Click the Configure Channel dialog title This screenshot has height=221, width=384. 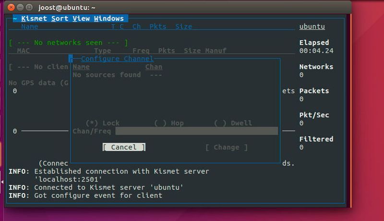117,59
